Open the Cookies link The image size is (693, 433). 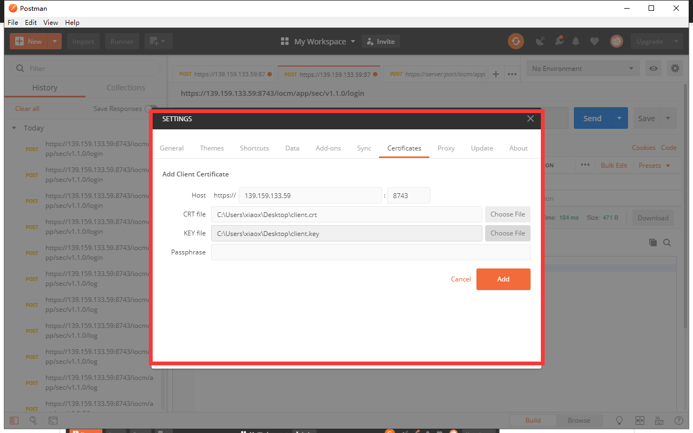pyautogui.click(x=644, y=148)
